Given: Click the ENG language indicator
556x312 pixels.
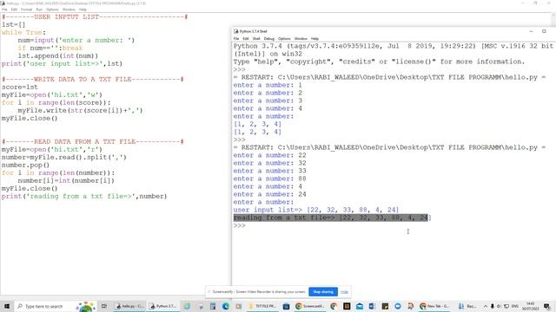Looking at the screenshot, I should click(515, 306).
